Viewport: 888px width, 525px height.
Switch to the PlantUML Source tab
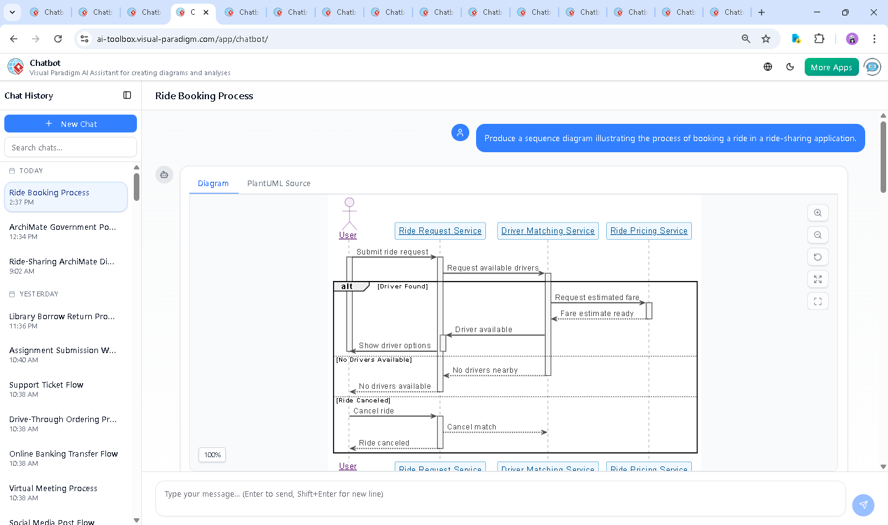click(279, 184)
